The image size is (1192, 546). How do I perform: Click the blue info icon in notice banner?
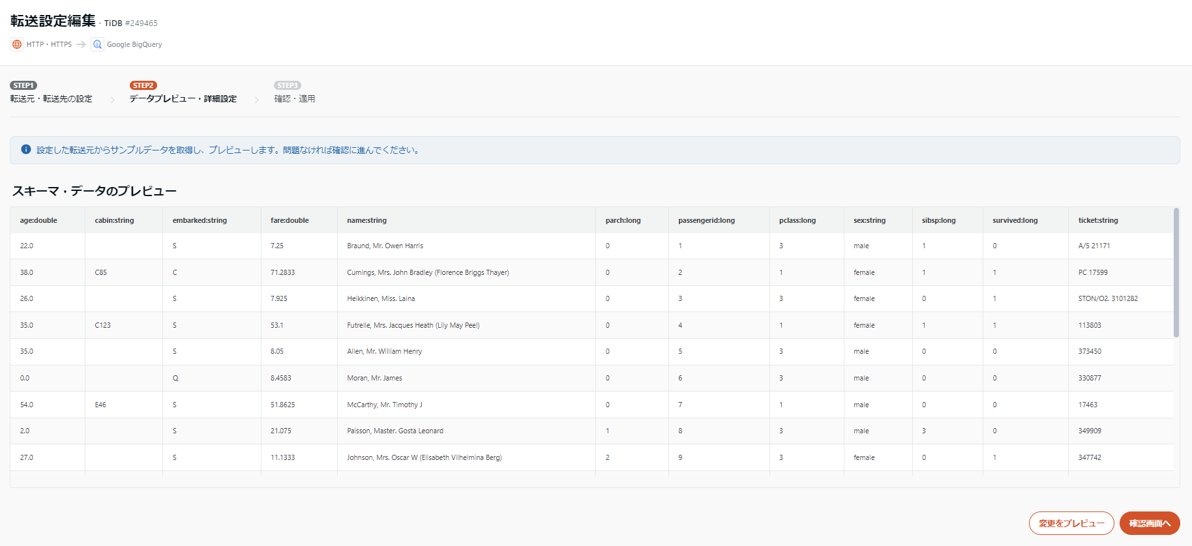coord(26,149)
